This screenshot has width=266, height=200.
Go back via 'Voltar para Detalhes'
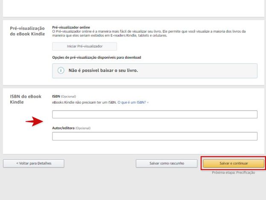coord(34,164)
